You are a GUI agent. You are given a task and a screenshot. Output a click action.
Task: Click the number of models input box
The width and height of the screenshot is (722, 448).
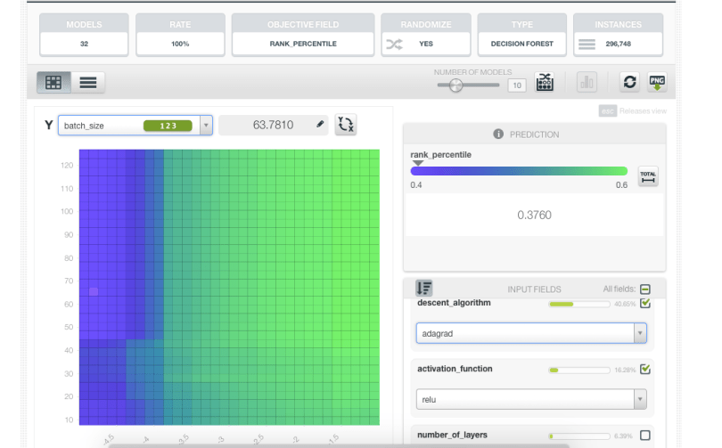[x=516, y=86]
